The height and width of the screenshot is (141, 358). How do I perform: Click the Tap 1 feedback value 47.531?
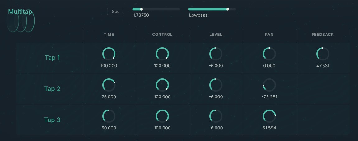[323, 66]
